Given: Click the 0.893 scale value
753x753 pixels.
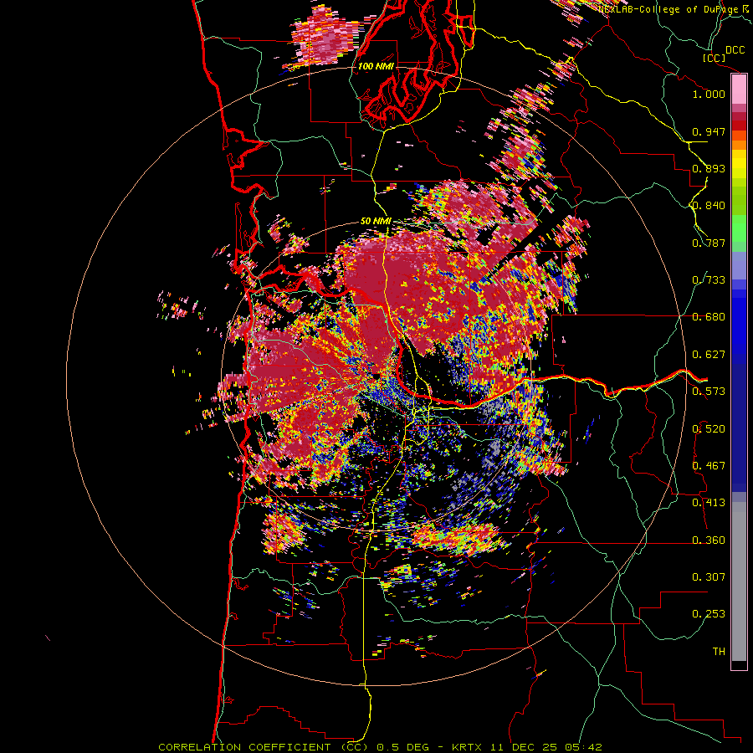Looking at the screenshot, I should 709,168.
